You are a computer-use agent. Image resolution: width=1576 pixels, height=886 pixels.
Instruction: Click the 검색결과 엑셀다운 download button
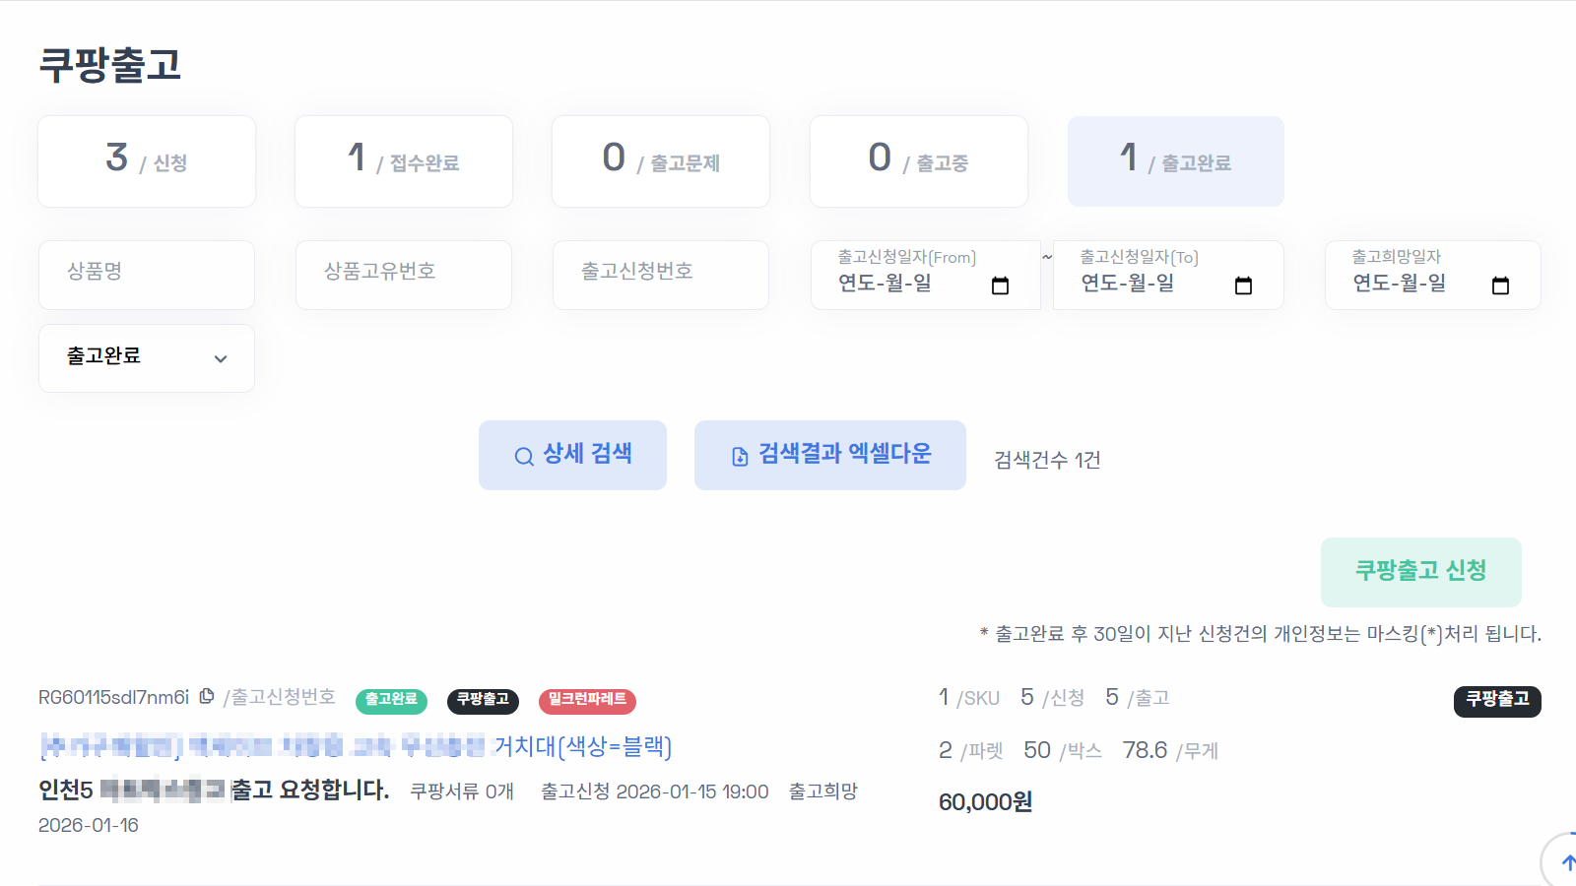tap(829, 455)
